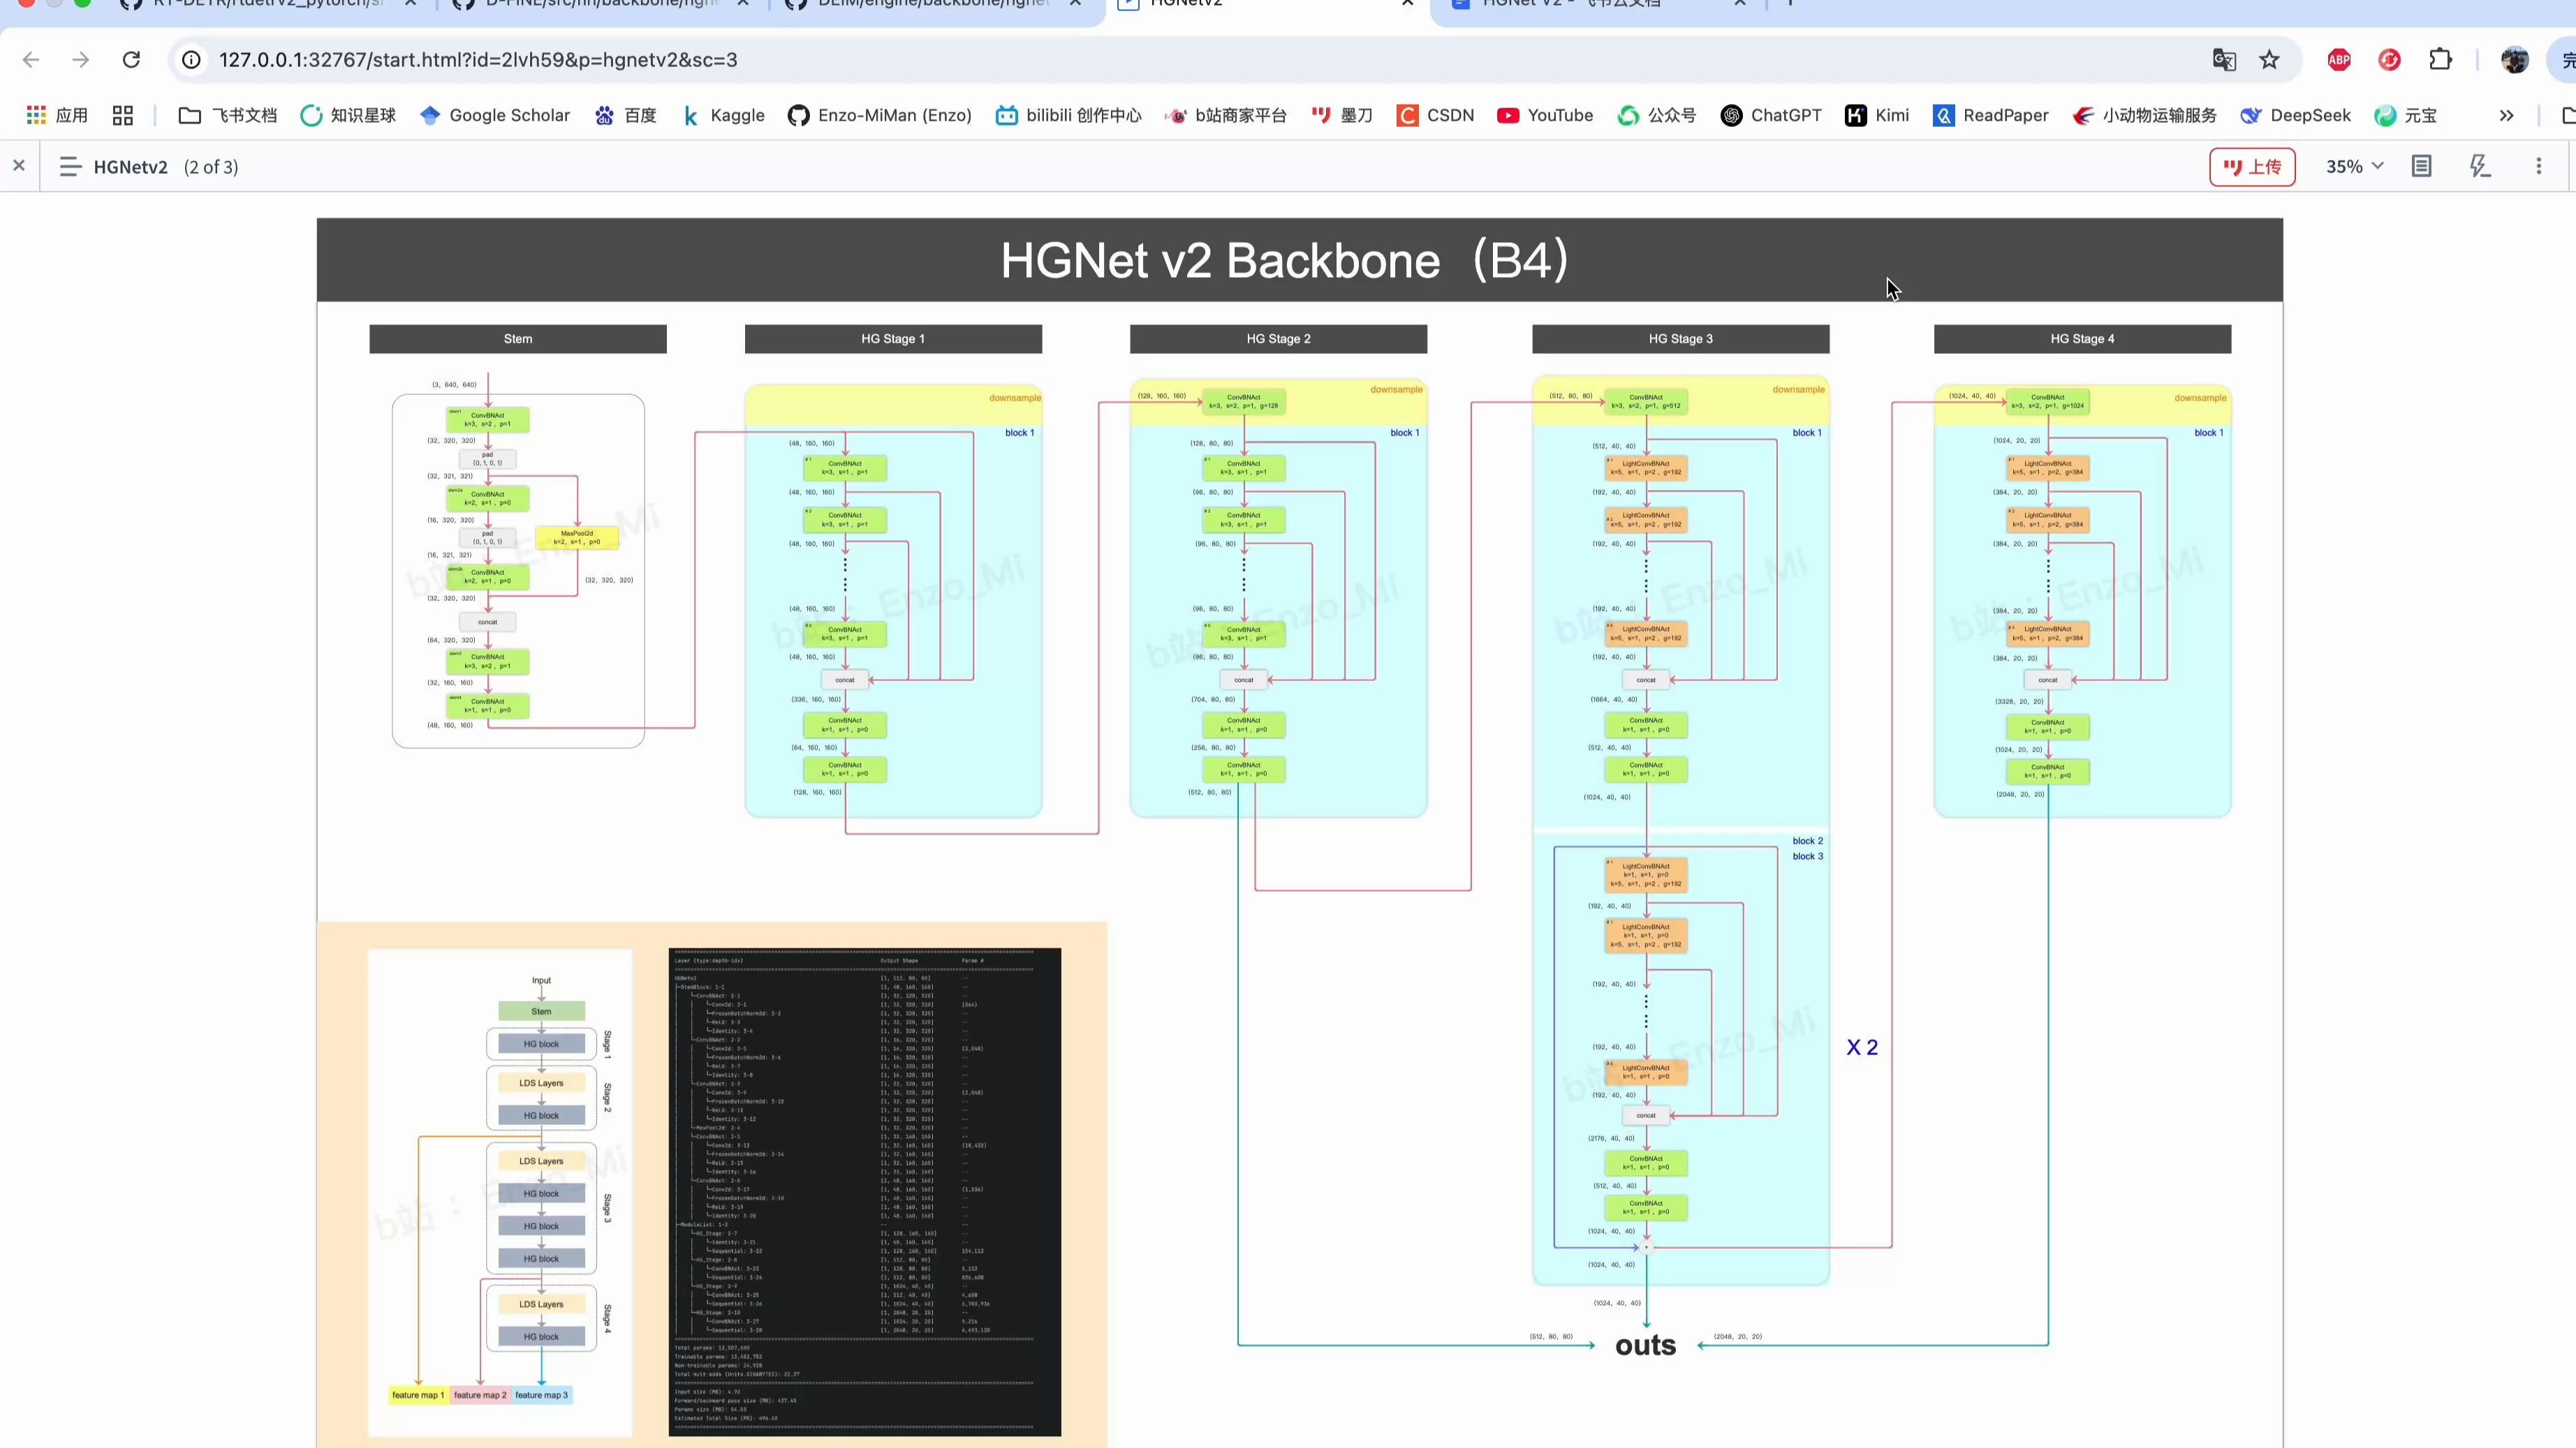Click the lightning edit icon in the viewer toolbar
This screenshot has width=2576, height=1448.
coord(2481,166)
